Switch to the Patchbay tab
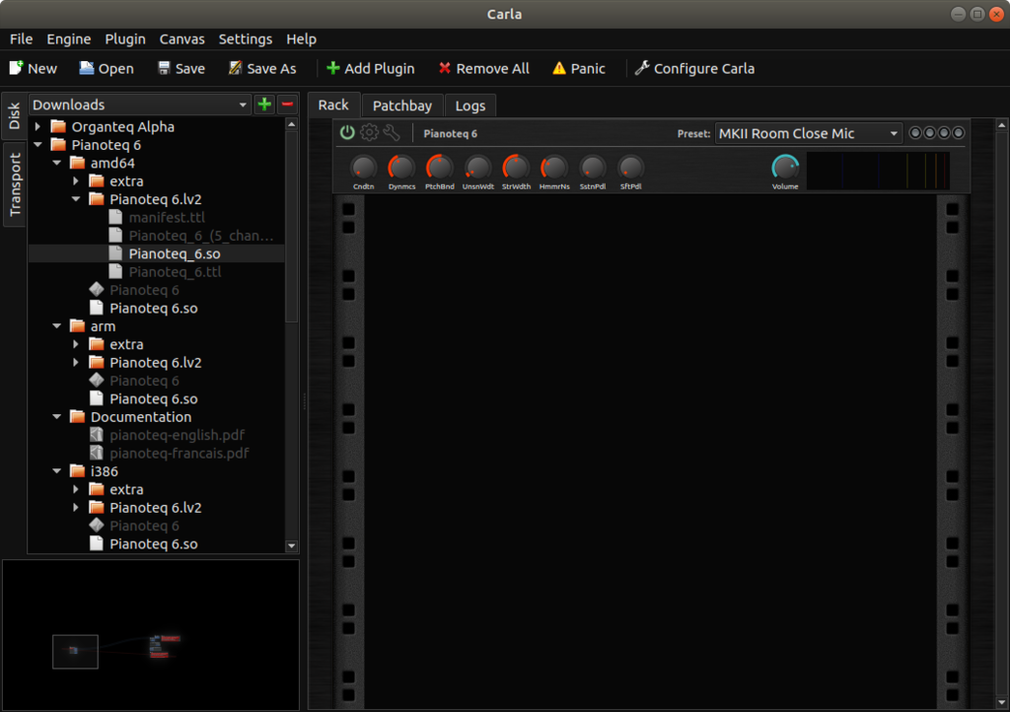This screenshot has height=712, width=1010. click(402, 106)
